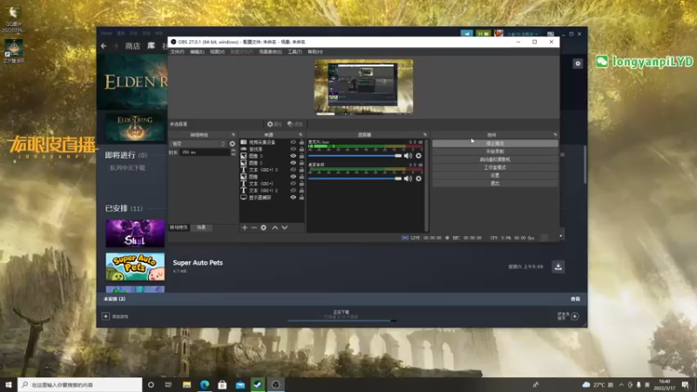
Task: Hide the 图像 3 source
Action: pos(293,156)
